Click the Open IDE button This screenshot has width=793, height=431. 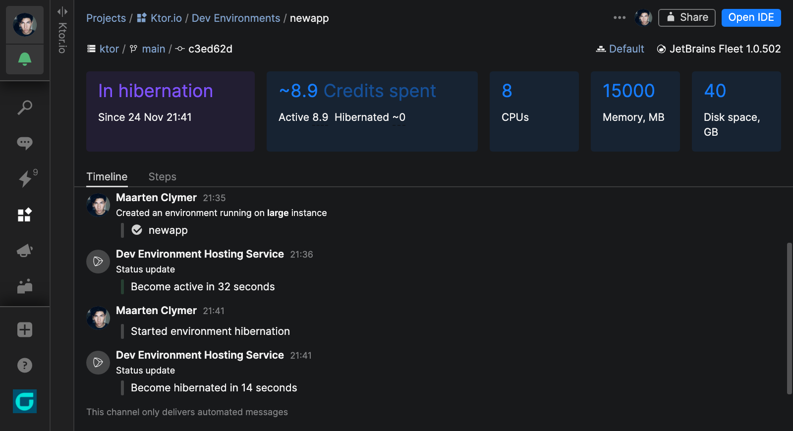[751, 18]
